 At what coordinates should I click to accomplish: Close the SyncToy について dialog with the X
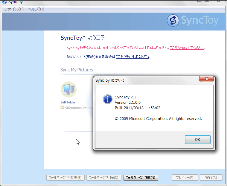tap(206, 79)
